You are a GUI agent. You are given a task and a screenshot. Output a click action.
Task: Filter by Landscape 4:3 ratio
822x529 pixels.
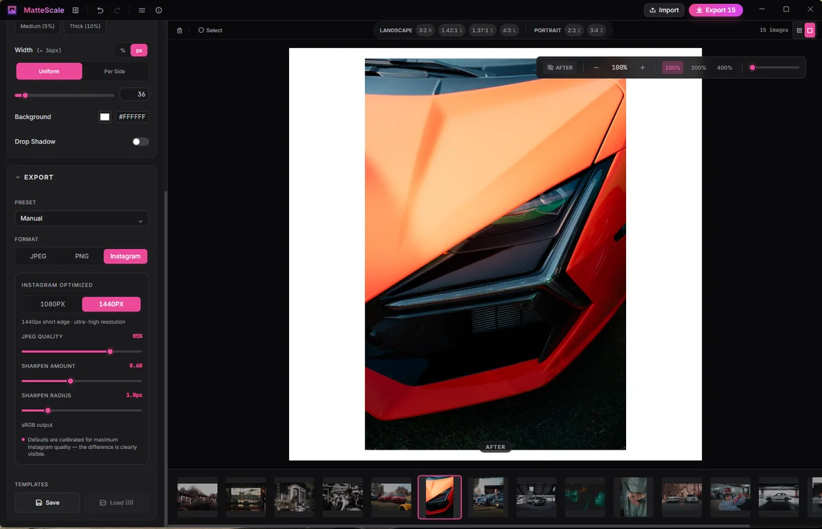tap(509, 30)
